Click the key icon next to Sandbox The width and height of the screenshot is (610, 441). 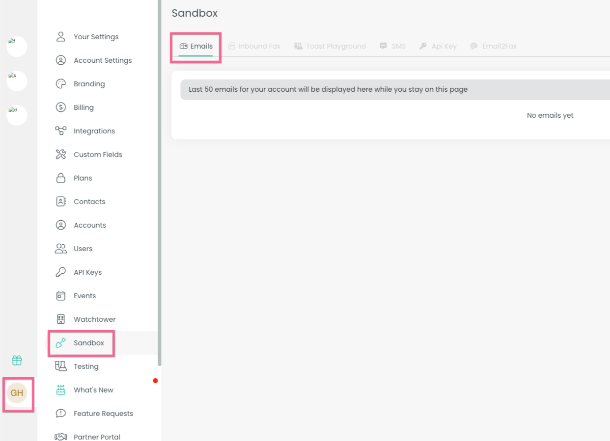[x=61, y=343]
